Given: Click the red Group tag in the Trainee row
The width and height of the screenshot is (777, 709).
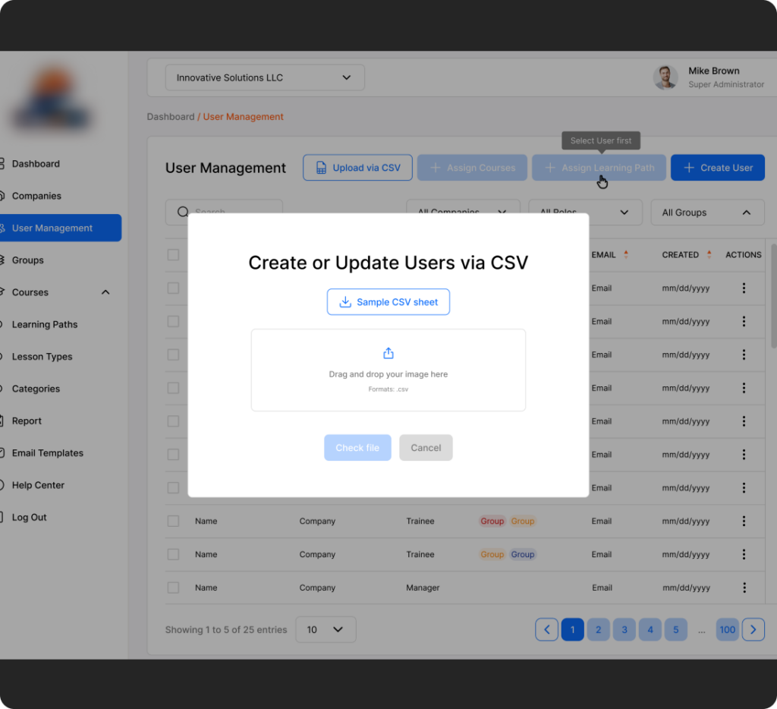Looking at the screenshot, I should [492, 521].
